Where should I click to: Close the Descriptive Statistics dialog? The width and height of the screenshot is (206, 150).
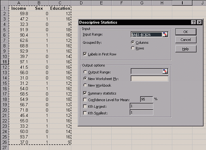(199, 22)
